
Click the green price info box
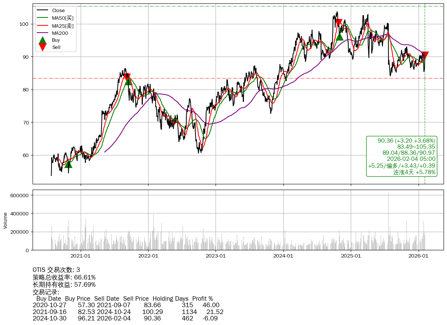click(402, 156)
